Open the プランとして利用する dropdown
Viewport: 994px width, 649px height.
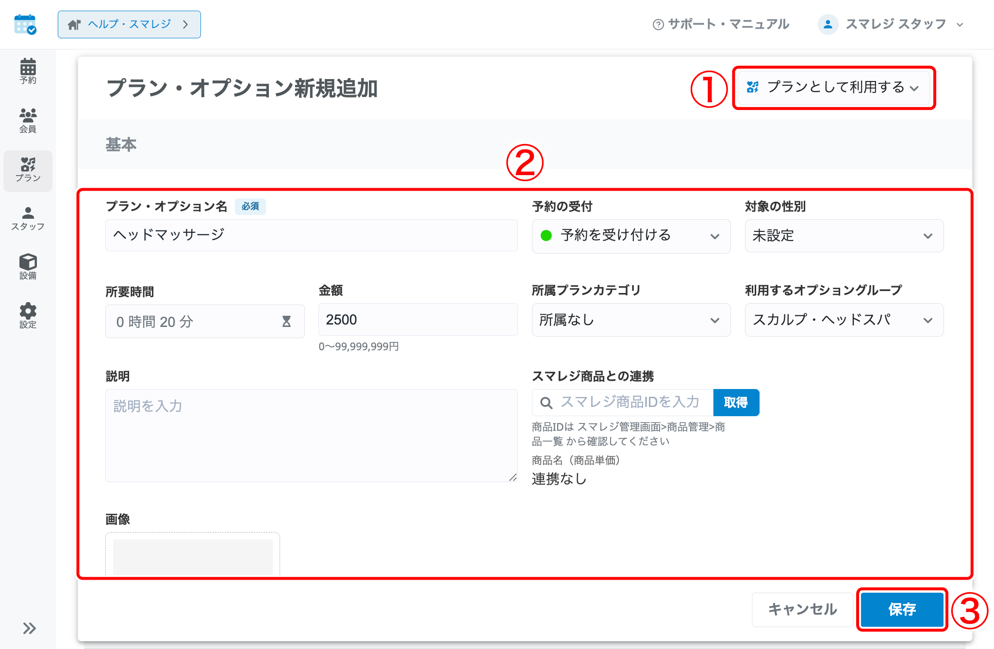tap(833, 87)
